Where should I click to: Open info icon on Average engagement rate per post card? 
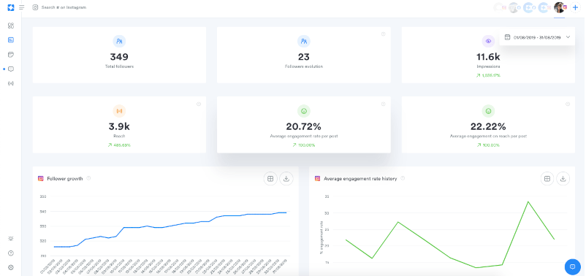pyautogui.click(x=383, y=104)
